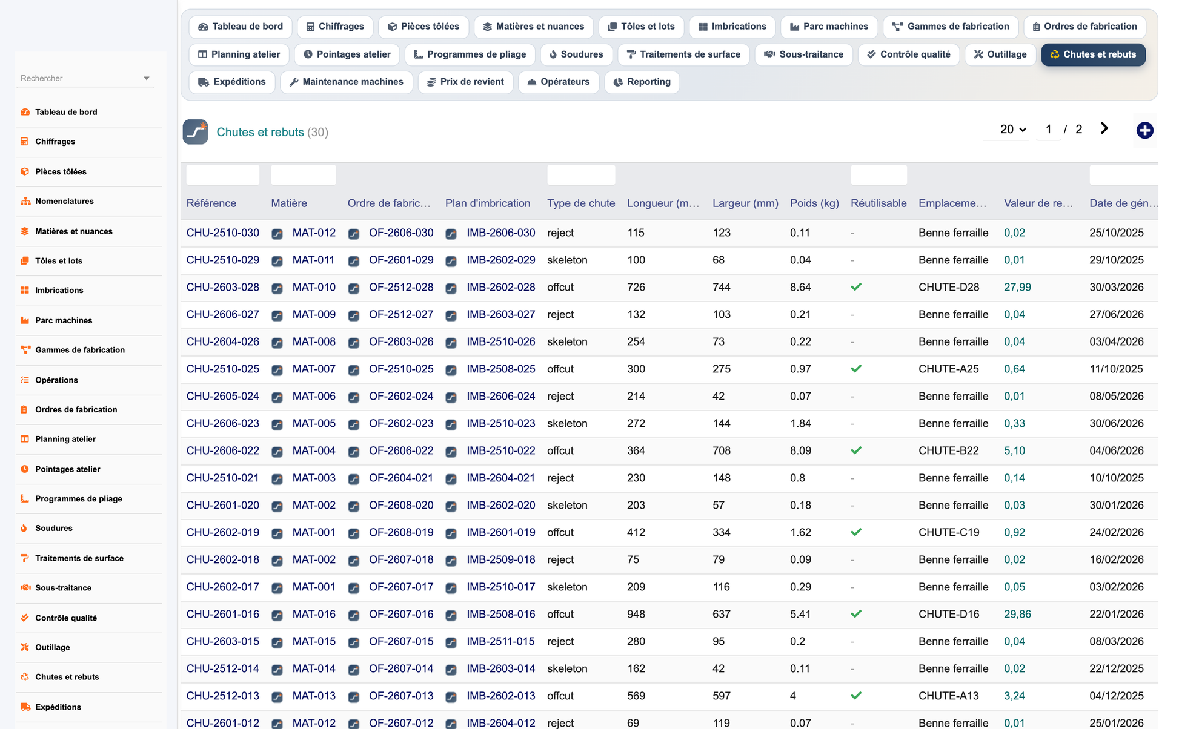Click the Chutes et rebuts module icon
1179x729 pixels.
pos(195,132)
